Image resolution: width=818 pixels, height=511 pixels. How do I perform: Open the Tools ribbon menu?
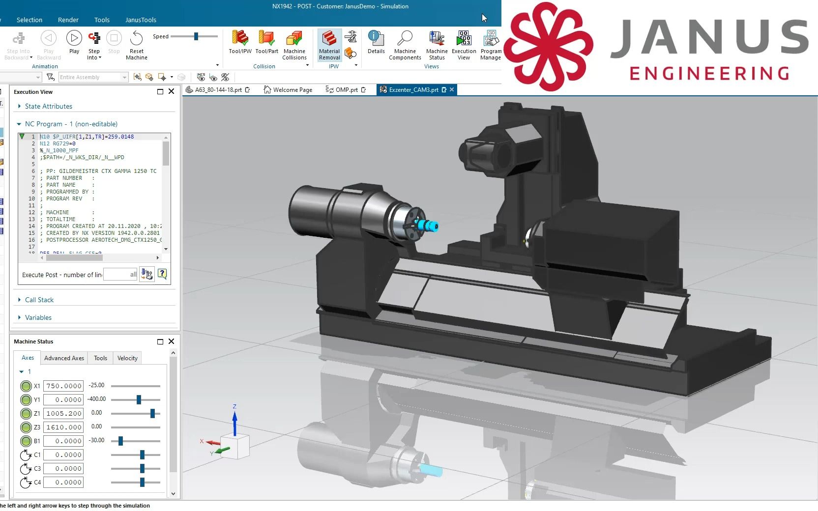point(102,20)
